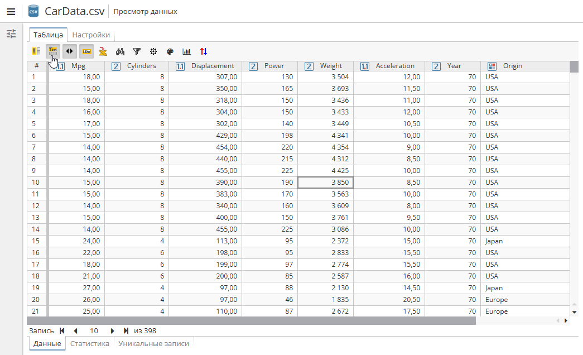Select weight cell 4 425

326,170
